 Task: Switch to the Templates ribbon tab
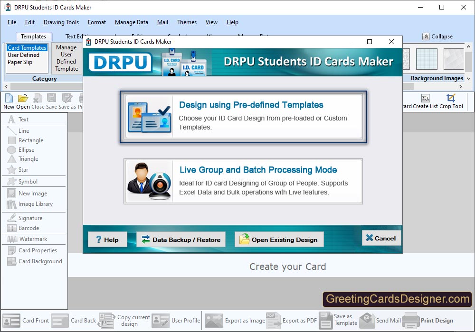33,37
